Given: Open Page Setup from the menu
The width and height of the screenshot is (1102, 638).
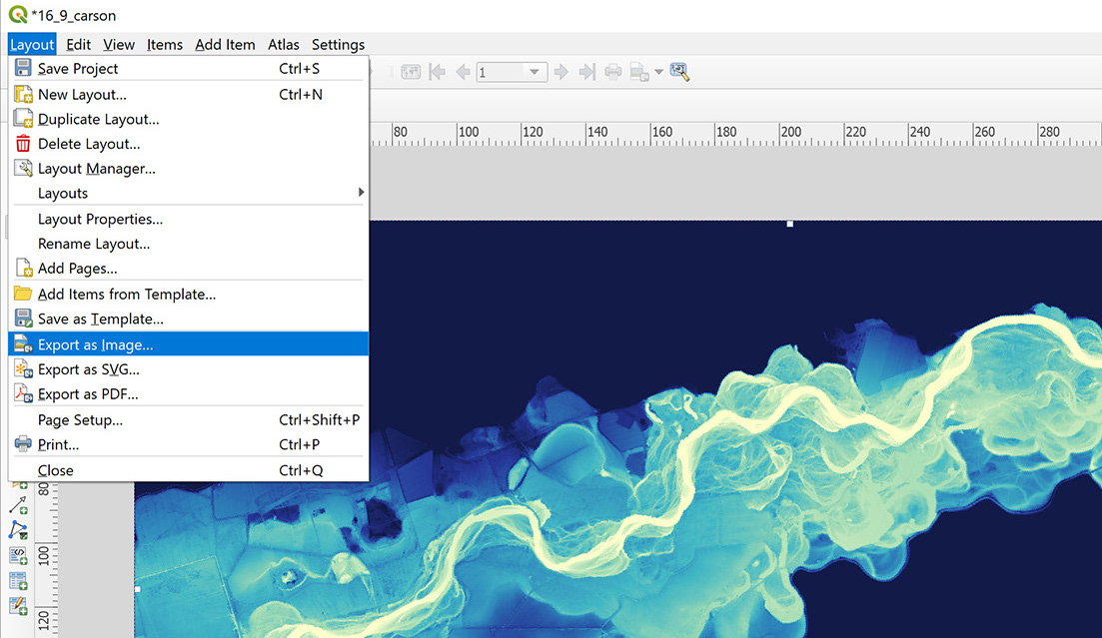Looking at the screenshot, I should point(189,420).
